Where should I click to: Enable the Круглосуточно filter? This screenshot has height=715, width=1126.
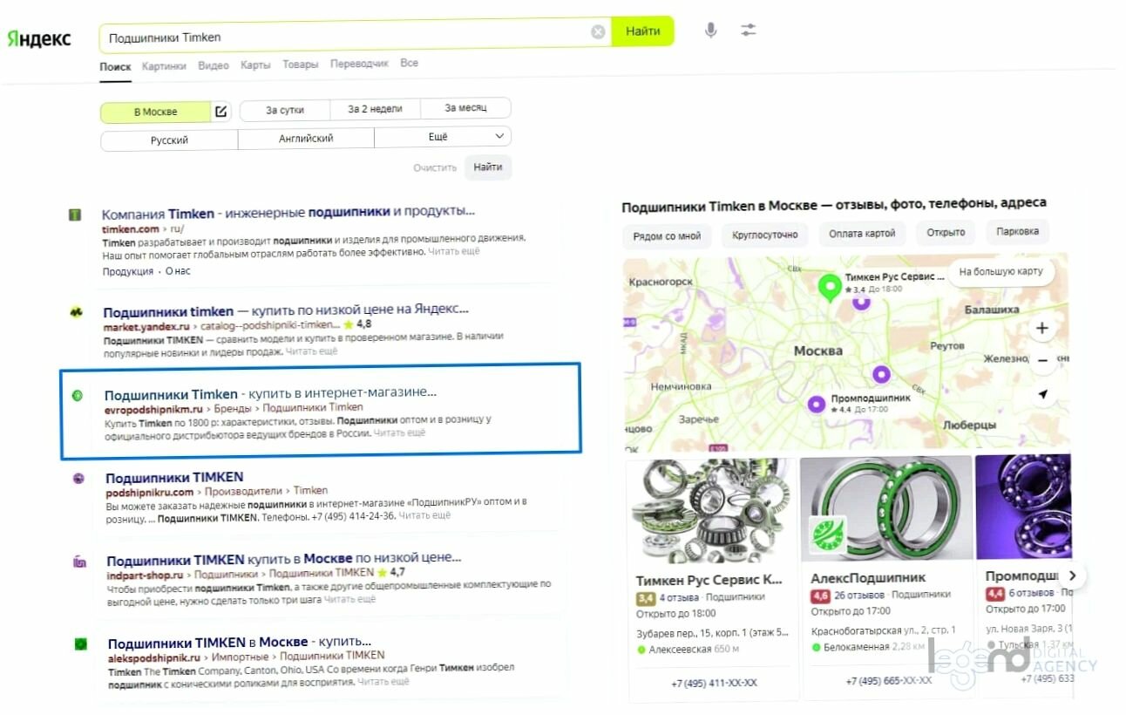764,234
